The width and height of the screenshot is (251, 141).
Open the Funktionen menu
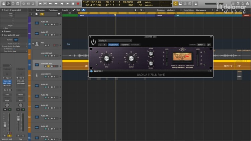(54, 10)
